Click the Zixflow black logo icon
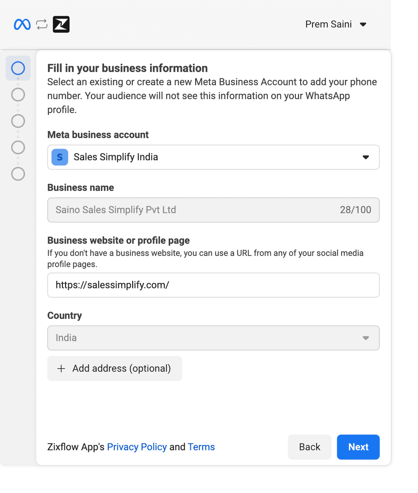The image size is (418, 493). click(x=61, y=24)
